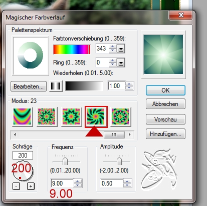Click the Farbtonverschiebung field showing 343
This screenshot has width=207, height=206.
pos(102,48)
